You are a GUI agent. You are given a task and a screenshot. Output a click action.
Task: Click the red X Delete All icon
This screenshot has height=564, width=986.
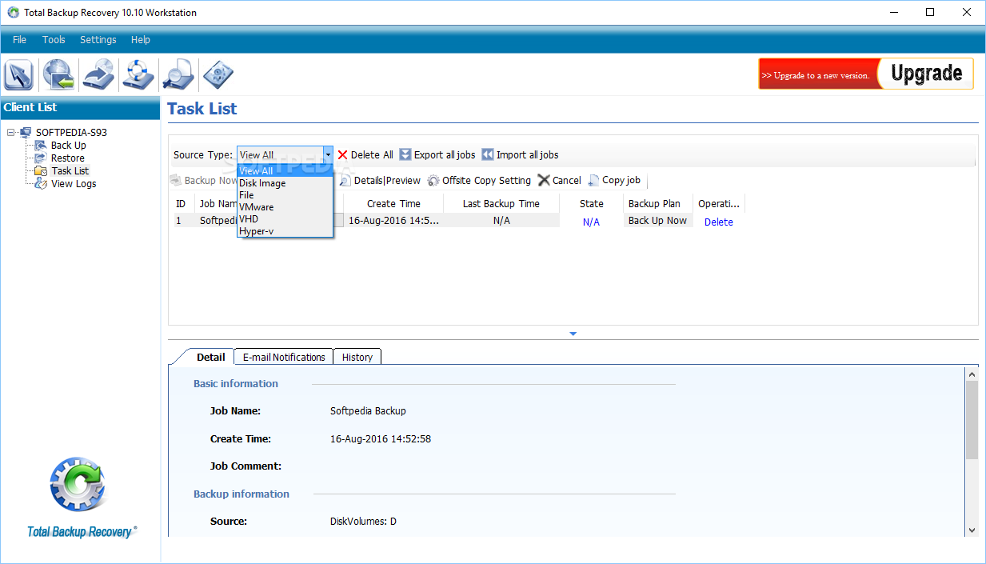coord(342,155)
